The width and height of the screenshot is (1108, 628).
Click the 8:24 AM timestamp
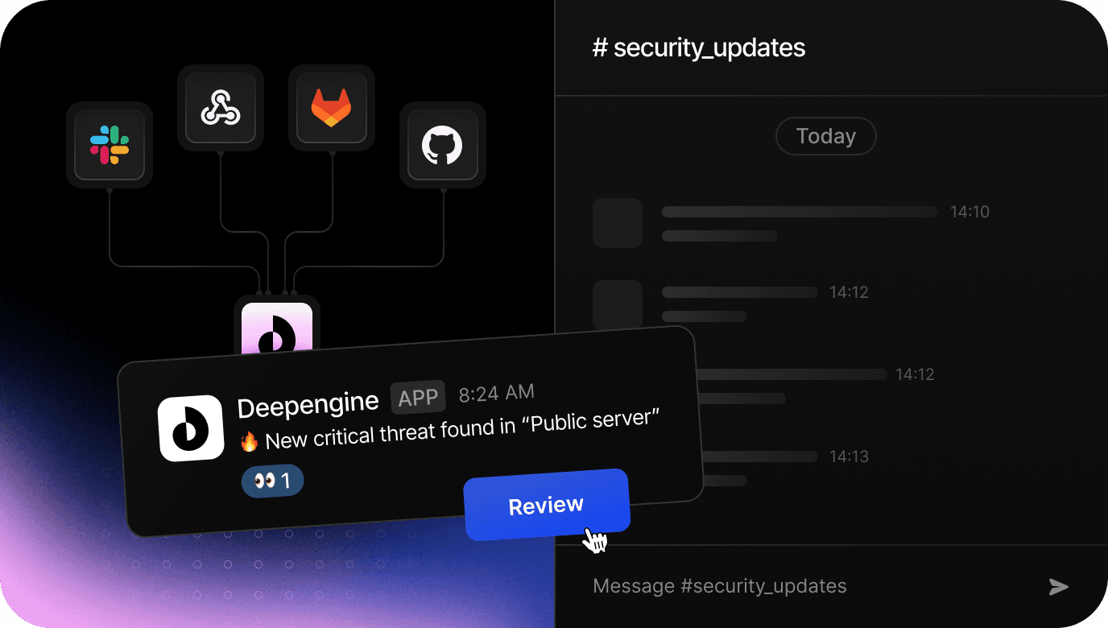point(496,393)
